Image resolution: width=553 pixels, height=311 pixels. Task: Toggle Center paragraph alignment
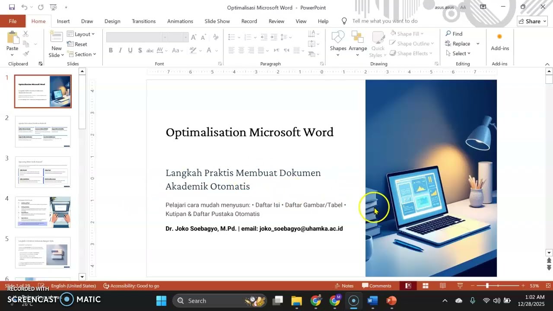241,51
